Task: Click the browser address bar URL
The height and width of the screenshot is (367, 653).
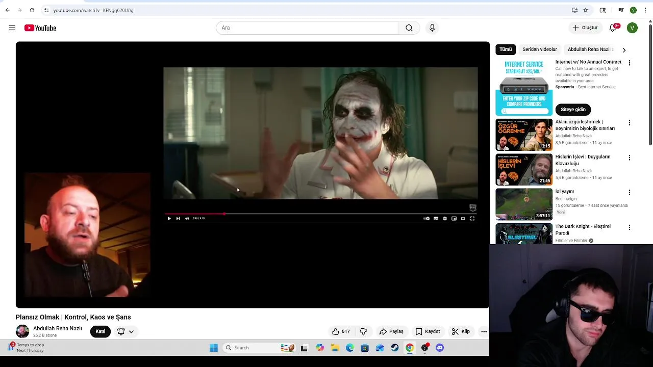Action: coord(93,10)
